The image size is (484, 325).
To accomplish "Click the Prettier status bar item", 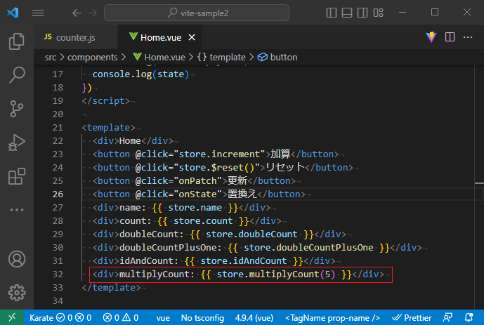I will (412, 317).
